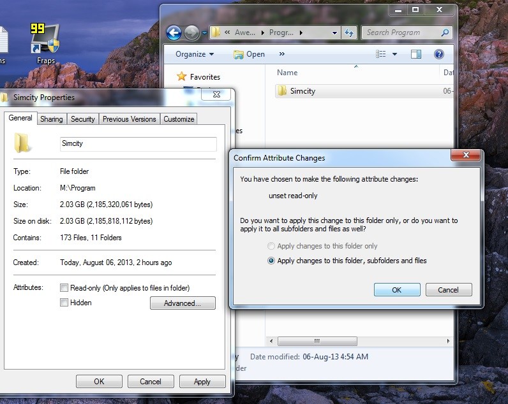Switch to the Sharing tab
This screenshot has height=404, width=508.
(x=52, y=119)
